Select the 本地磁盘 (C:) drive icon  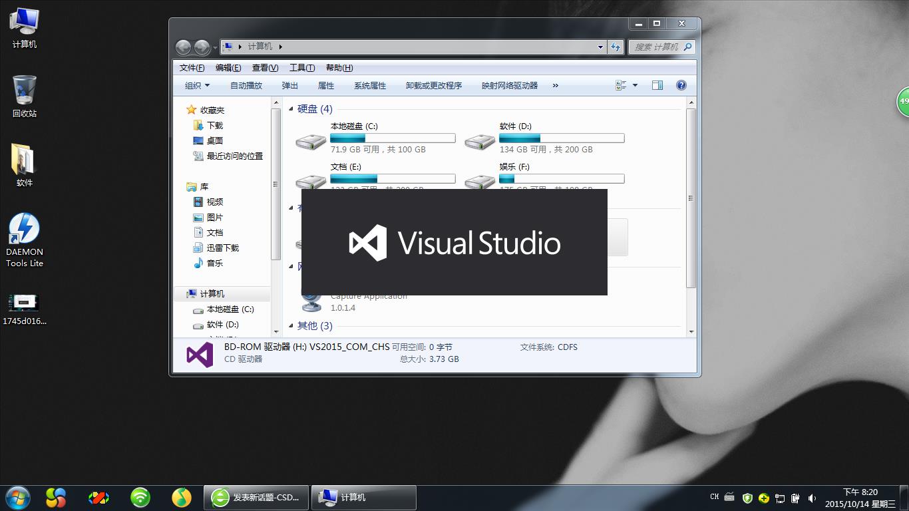click(x=311, y=140)
